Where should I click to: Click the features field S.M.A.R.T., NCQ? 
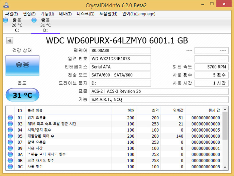159,100
